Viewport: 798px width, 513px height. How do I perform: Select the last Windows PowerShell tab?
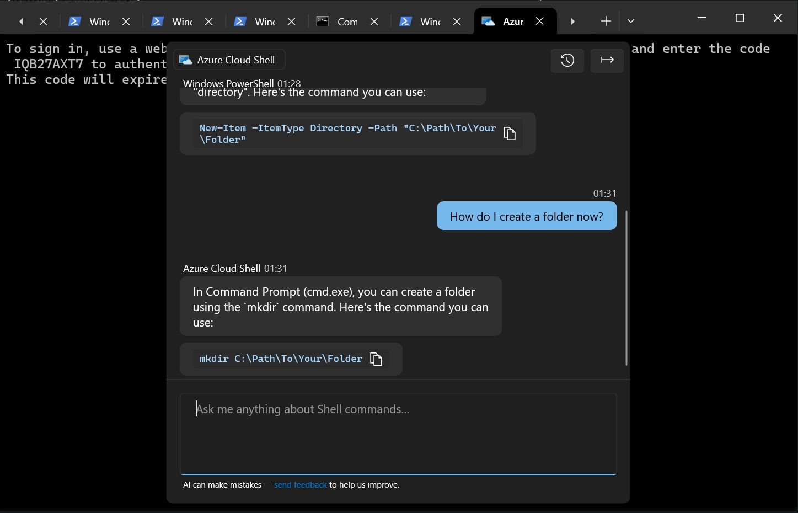click(x=429, y=22)
